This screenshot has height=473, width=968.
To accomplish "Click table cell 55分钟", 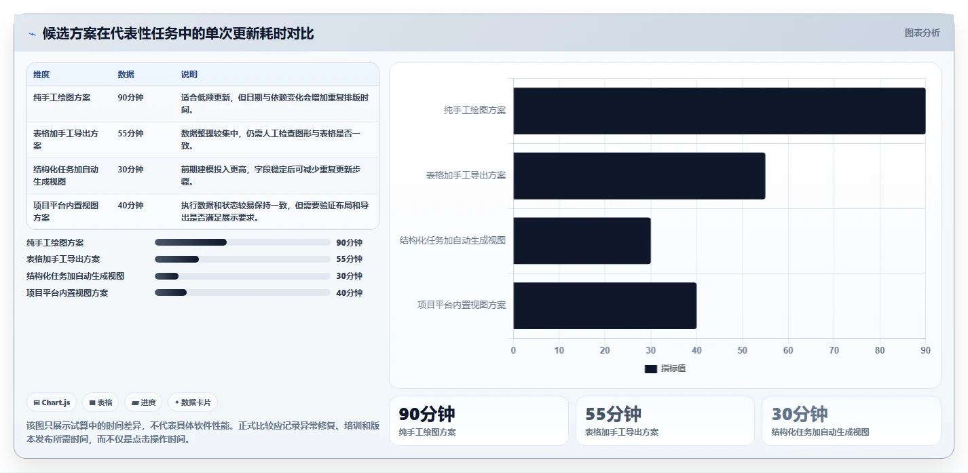I will 130,134.
